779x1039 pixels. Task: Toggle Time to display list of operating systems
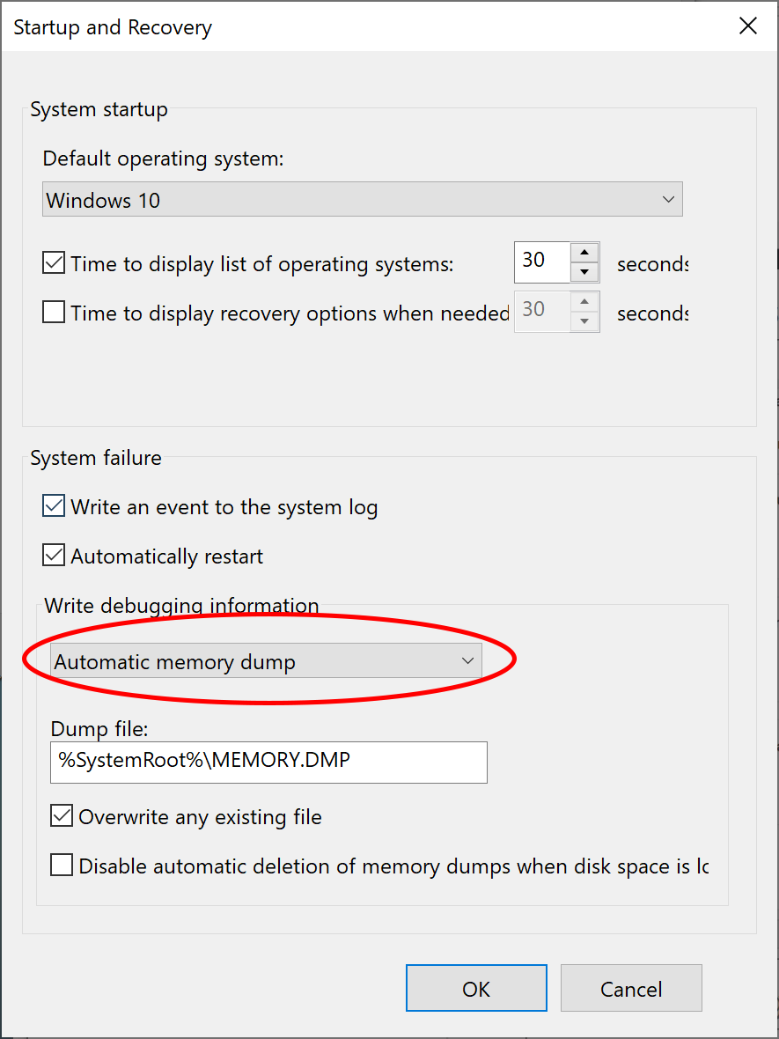(55, 263)
